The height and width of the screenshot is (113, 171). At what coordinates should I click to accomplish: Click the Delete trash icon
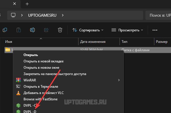click(x=60, y=30)
